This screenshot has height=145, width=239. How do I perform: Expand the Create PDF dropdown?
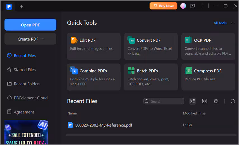coord(30,39)
